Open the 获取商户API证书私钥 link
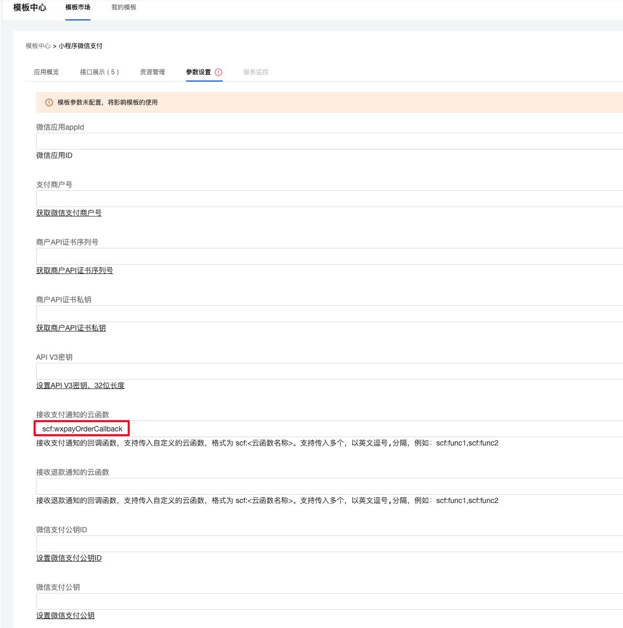This screenshot has height=628, width=623. [x=71, y=328]
